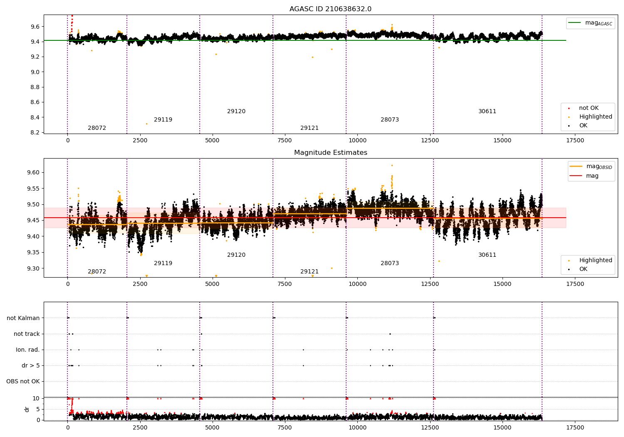
Task: Click OBSID label 29119 in Magnitude Estimates plot
Action: pos(163,263)
